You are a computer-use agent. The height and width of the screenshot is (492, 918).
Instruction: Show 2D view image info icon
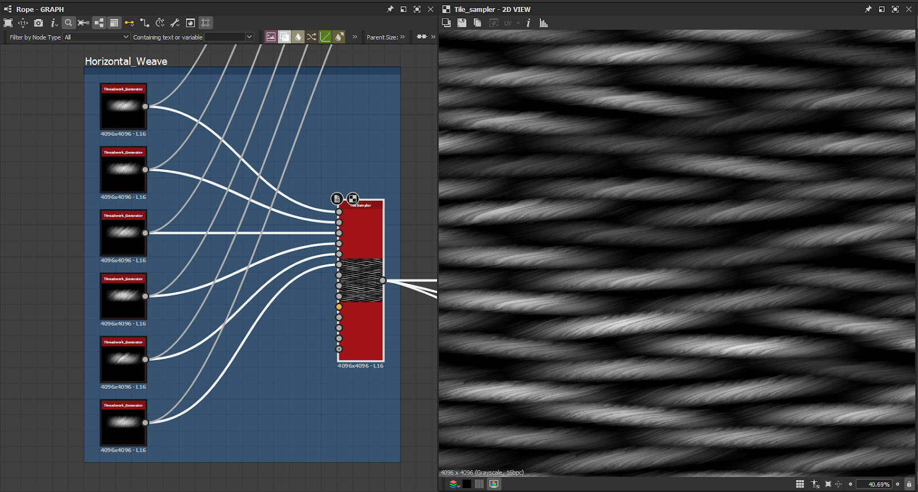pyautogui.click(x=528, y=23)
